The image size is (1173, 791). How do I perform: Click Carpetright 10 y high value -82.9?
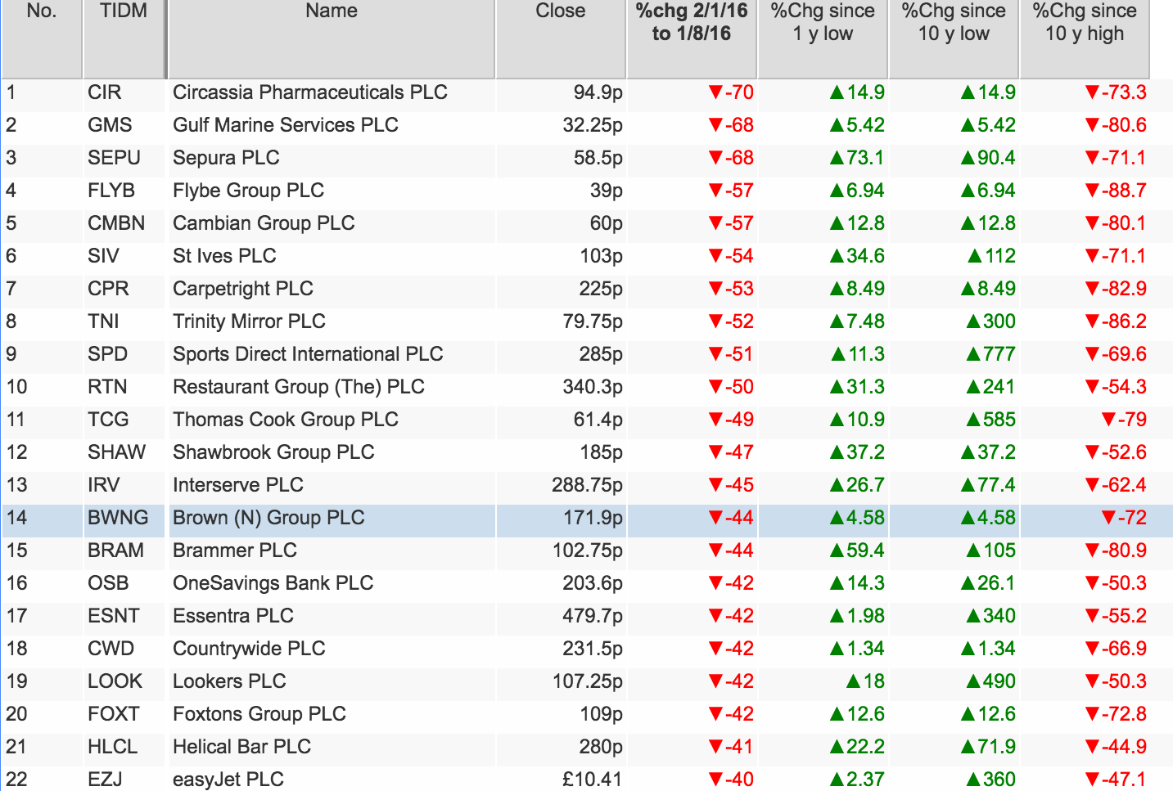point(1115,289)
